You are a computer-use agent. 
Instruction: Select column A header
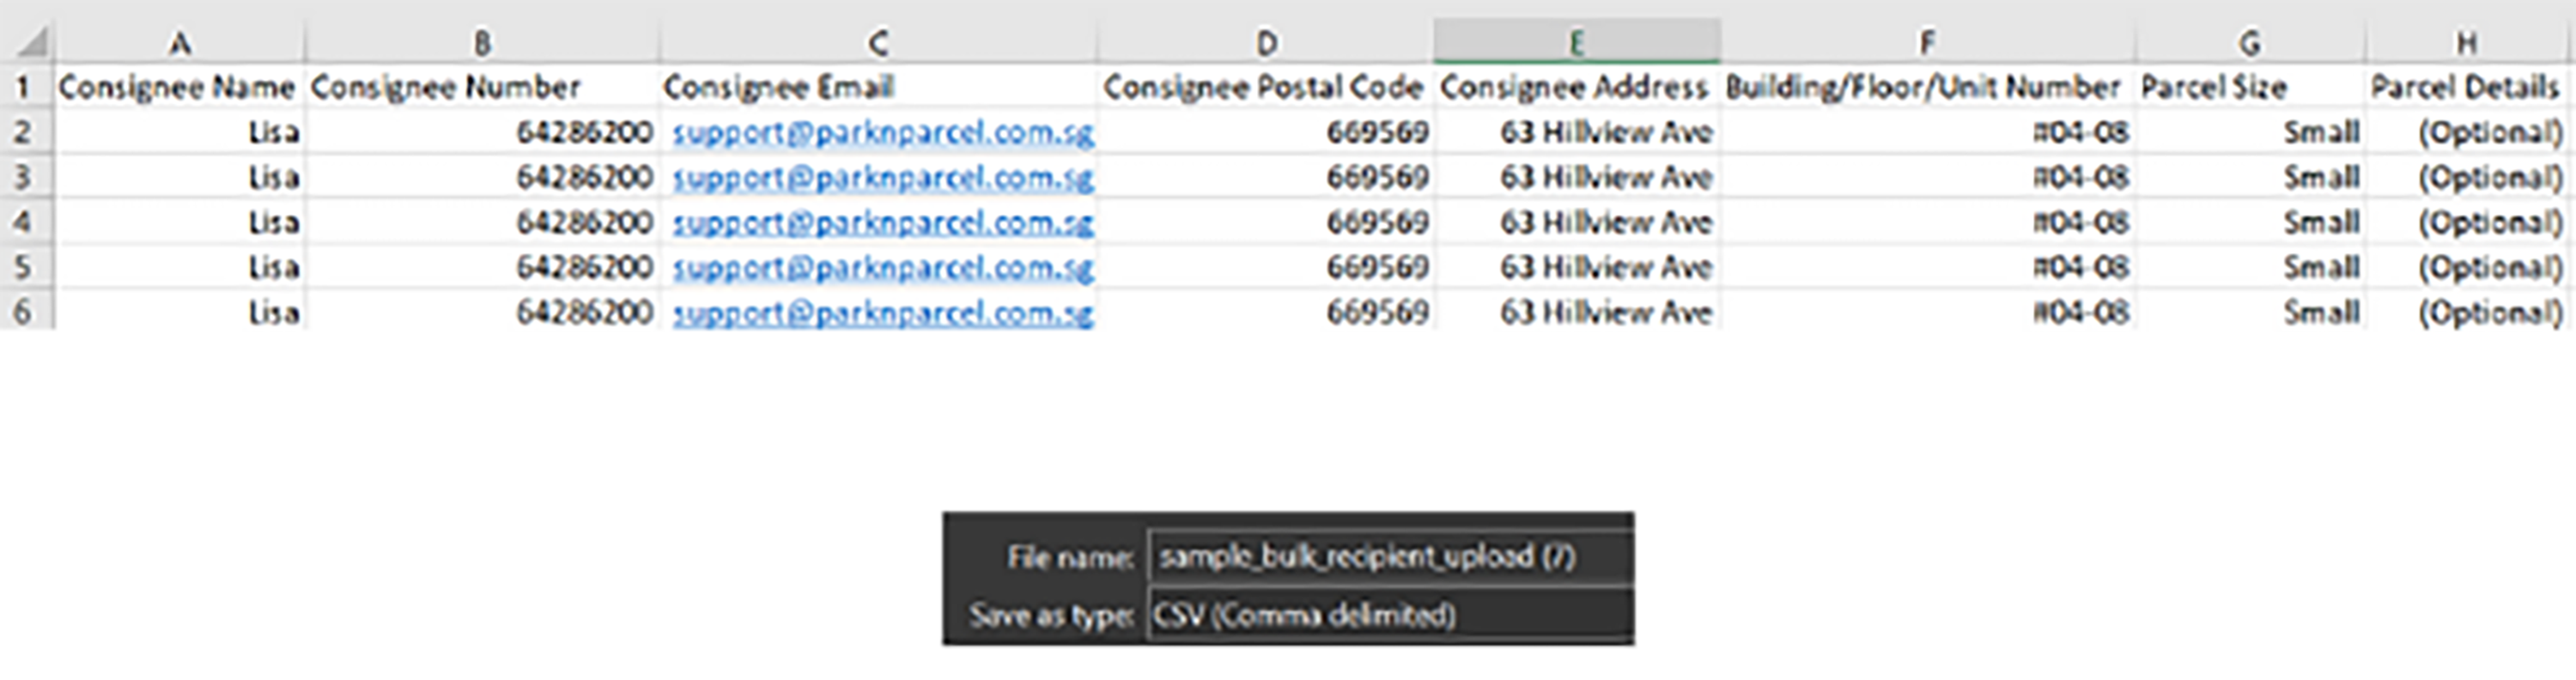[180, 43]
